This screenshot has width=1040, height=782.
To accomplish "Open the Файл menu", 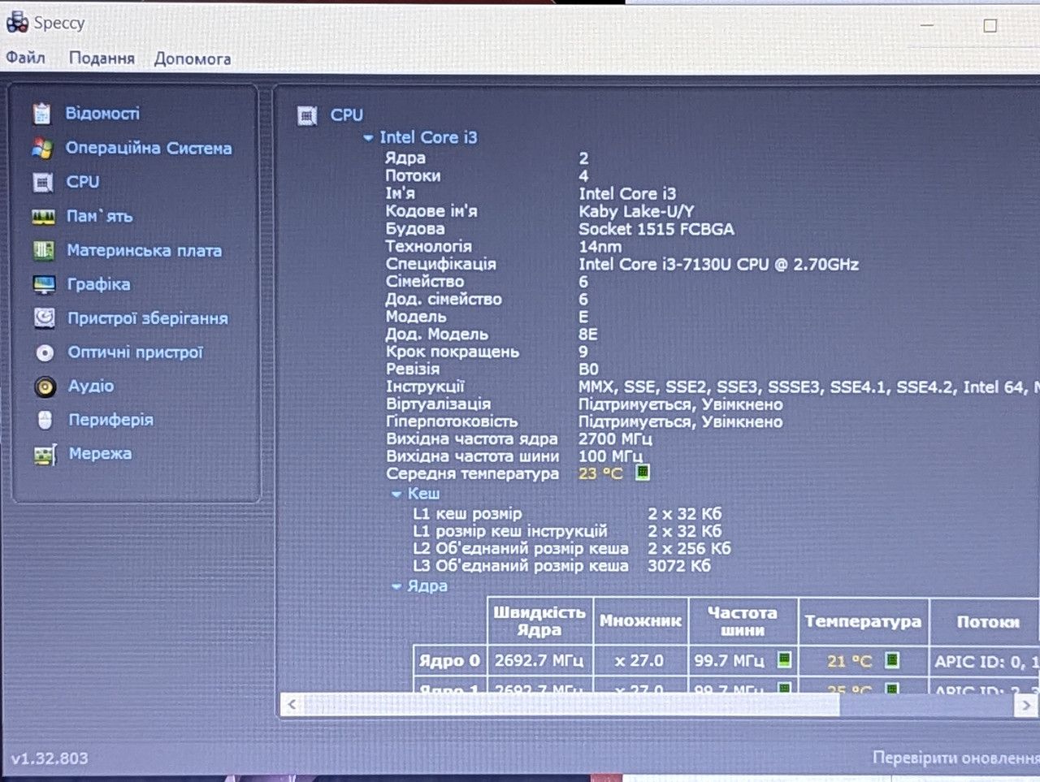I will click(x=26, y=58).
